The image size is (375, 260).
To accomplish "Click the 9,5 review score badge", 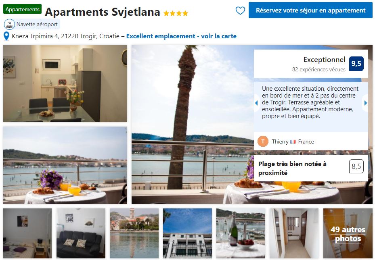I will point(356,64).
